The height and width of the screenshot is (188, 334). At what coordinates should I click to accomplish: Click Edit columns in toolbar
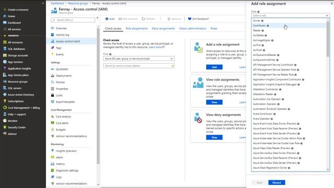pos(128,19)
